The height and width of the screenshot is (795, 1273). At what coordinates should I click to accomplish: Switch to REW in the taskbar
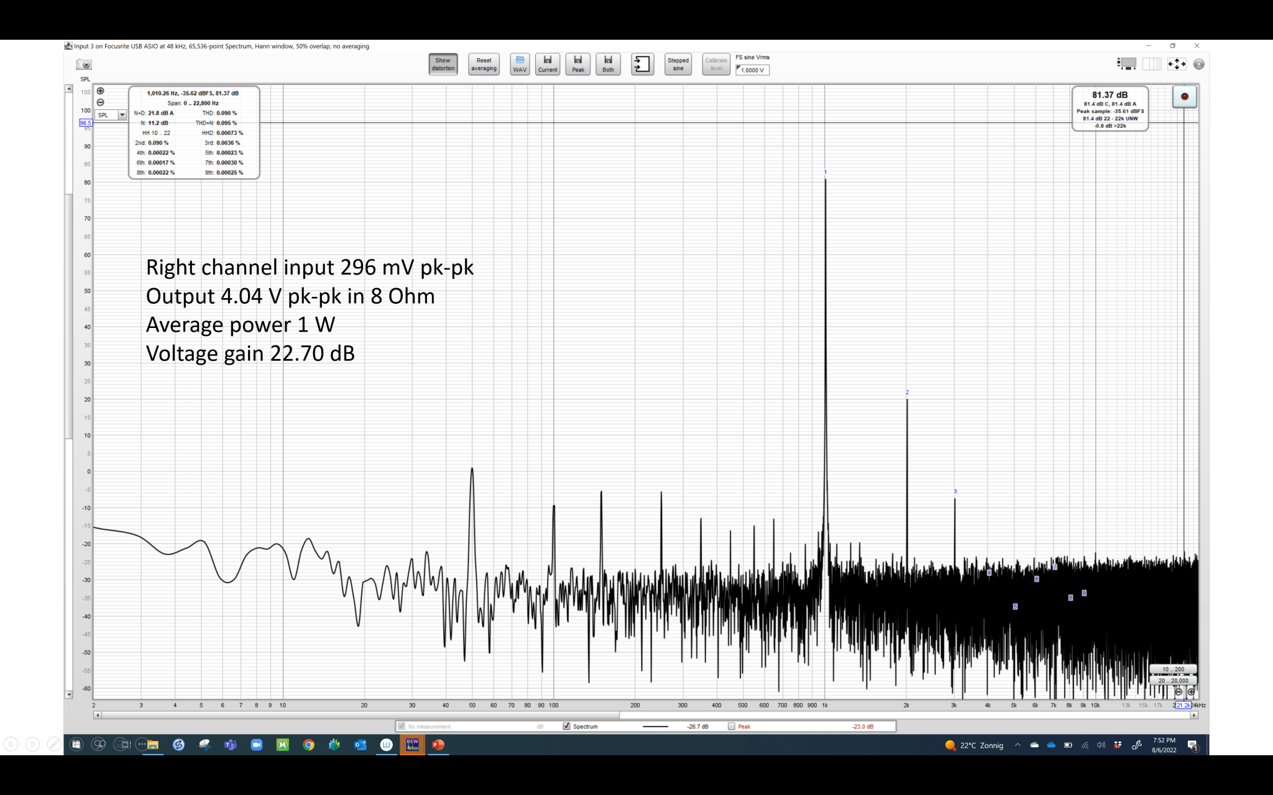[412, 745]
